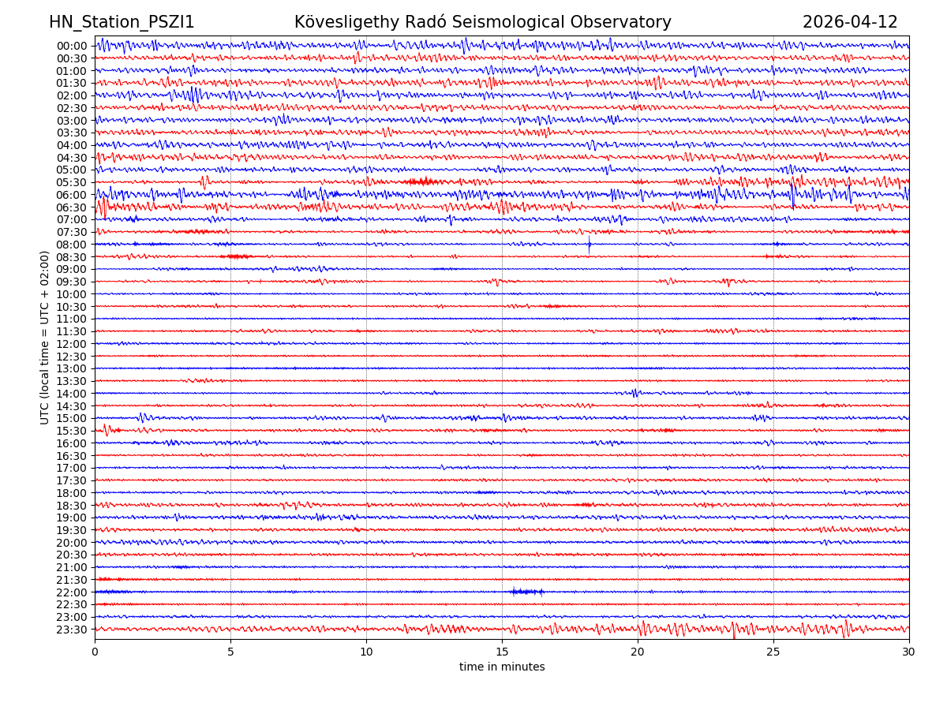This screenshot has width=947, height=710.
Task: Click the 18:00 time label
Action: pyautogui.click(x=72, y=493)
